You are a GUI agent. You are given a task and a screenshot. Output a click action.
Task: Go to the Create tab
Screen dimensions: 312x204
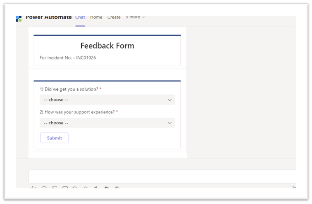tap(114, 17)
